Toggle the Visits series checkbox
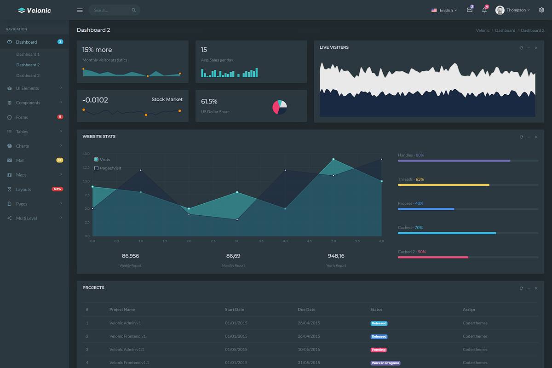 tap(96, 159)
